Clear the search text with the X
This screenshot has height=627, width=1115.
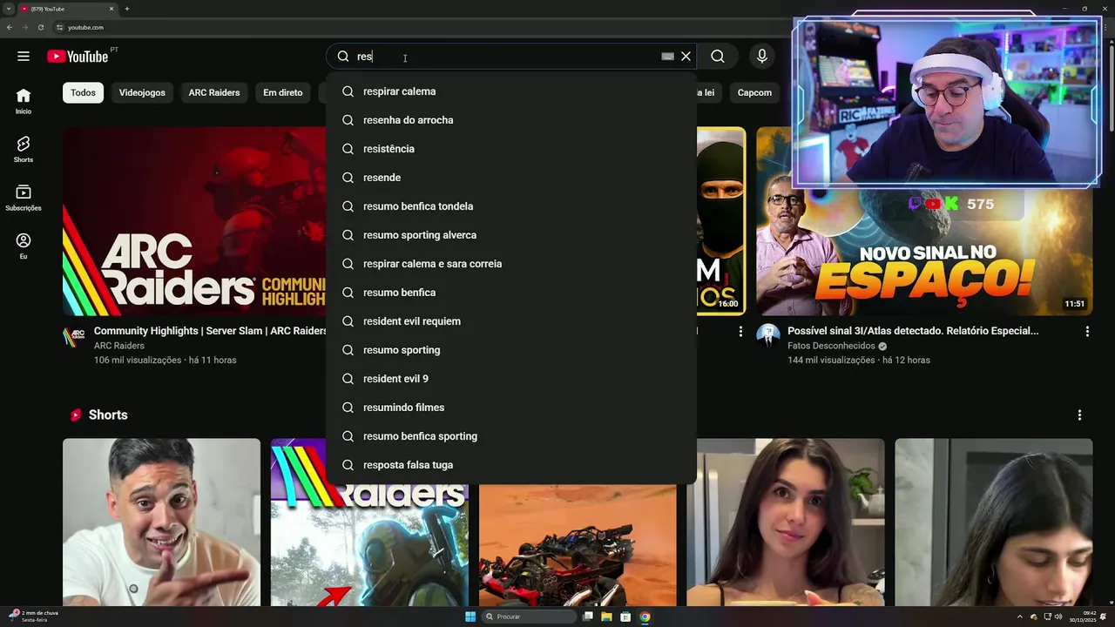pos(686,57)
